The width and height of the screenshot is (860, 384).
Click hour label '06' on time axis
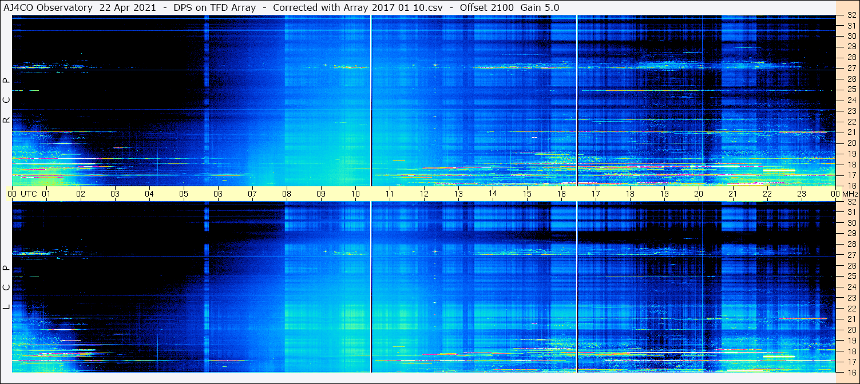(218, 194)
